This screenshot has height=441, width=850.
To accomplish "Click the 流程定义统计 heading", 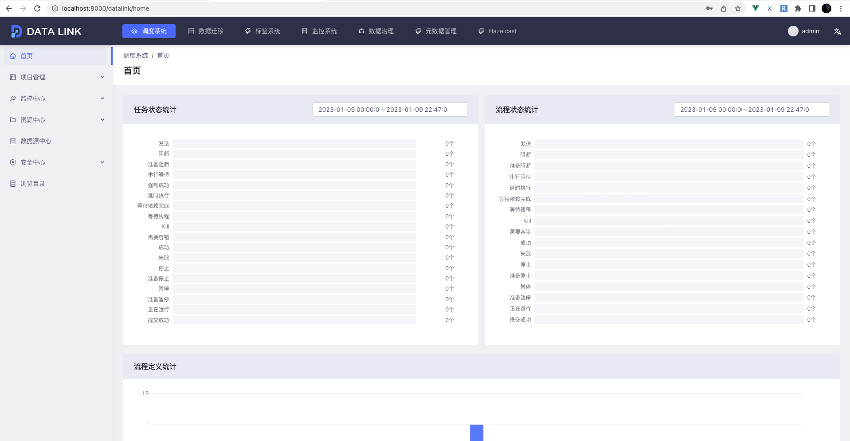I will coord(155,366).
